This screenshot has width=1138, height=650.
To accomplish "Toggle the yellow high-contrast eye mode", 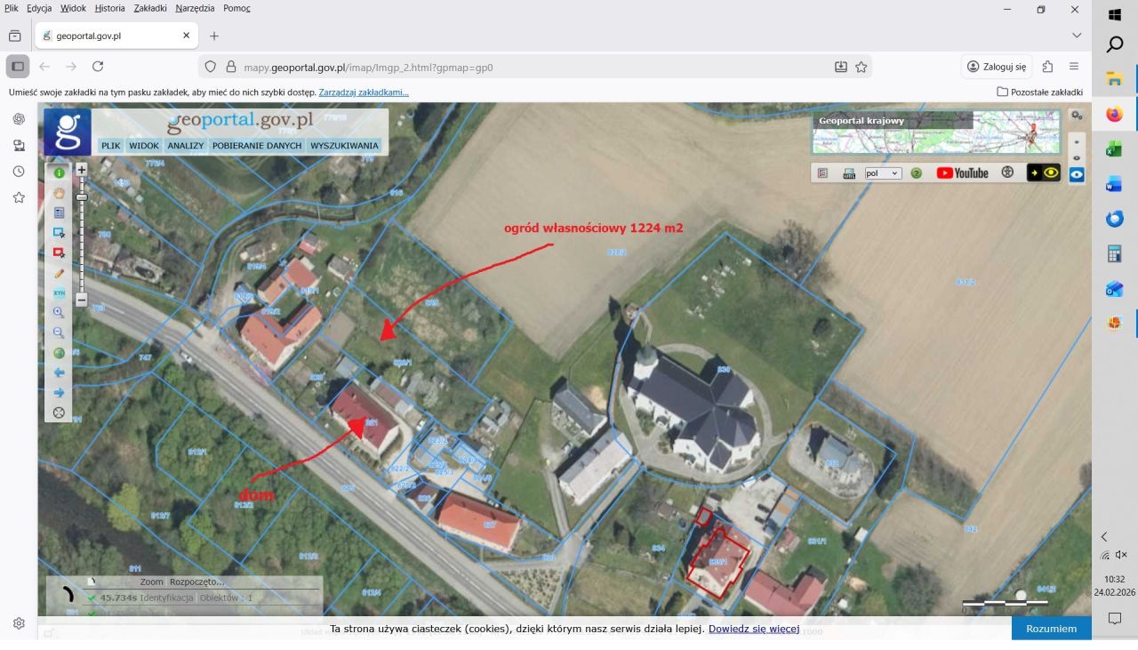I will point(1044,173).
